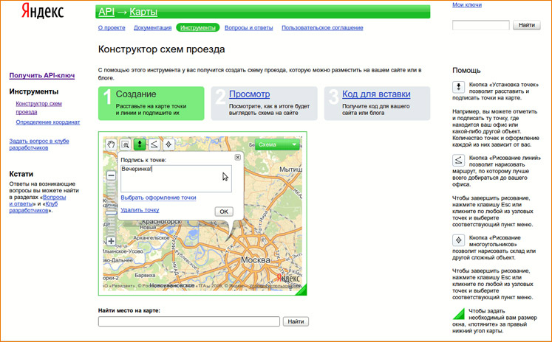Open the Схема map type dropdown
552x342 pixels.
coord(277,144)
